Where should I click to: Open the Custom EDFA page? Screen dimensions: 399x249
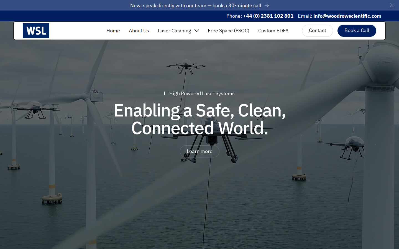[273, 31]
